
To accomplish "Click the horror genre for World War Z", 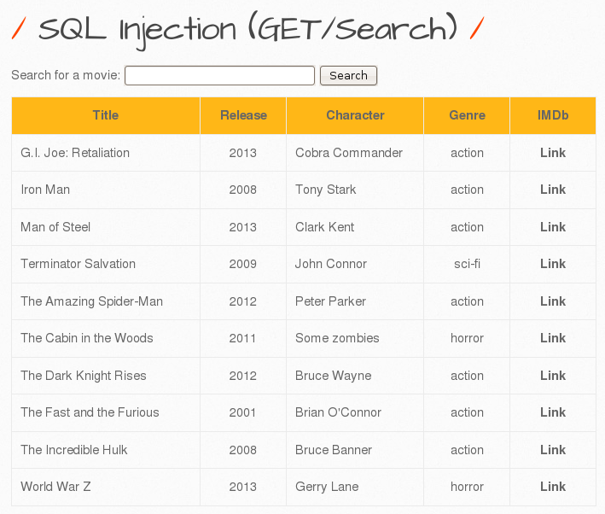I will [467, 487].
